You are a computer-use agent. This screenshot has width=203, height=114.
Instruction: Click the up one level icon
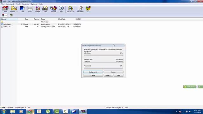pos(11,15)
